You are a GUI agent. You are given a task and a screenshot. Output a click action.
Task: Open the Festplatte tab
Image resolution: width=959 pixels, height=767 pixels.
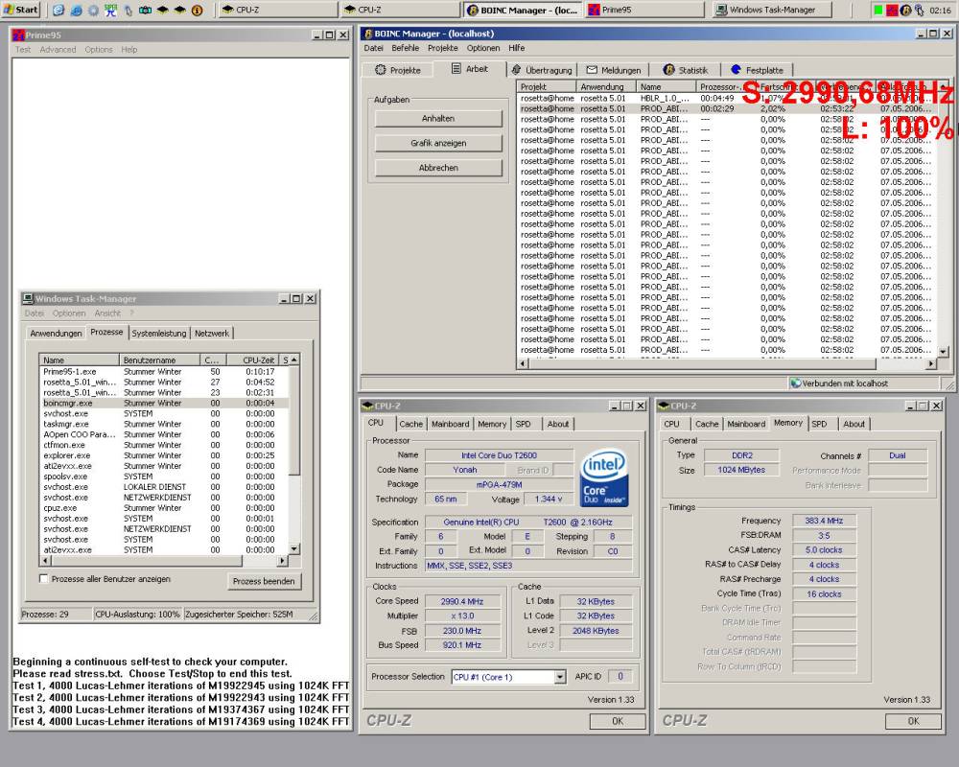click(x=757, y=70)
